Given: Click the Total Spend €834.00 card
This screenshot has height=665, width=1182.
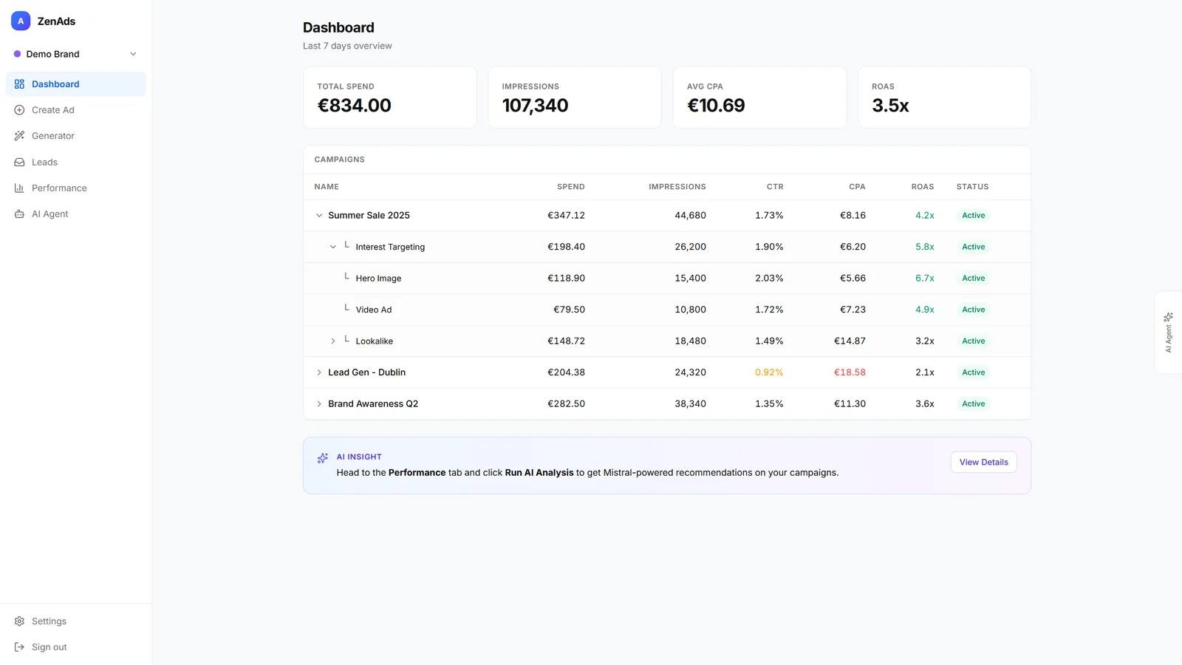Looking at the screenshot, I should pos(390,98).
